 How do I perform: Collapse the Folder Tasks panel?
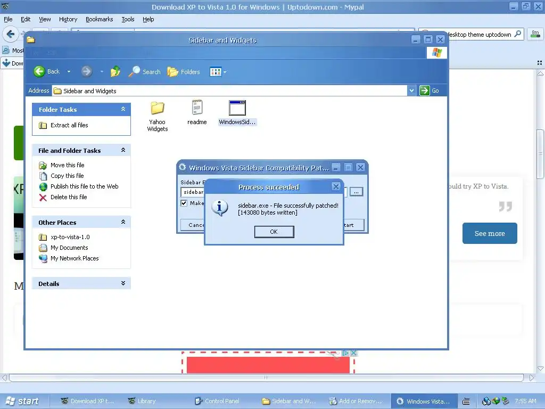[123, 109]
